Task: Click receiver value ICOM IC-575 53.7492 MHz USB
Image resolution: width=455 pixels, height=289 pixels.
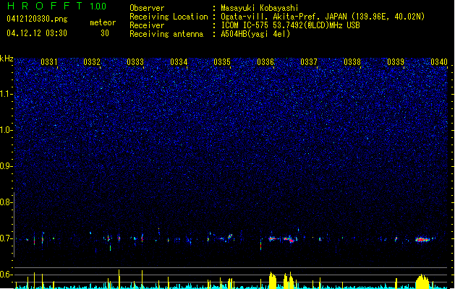Action: (290, 25)
